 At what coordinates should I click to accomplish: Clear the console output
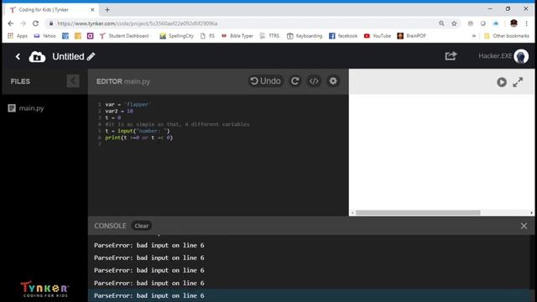142,226
